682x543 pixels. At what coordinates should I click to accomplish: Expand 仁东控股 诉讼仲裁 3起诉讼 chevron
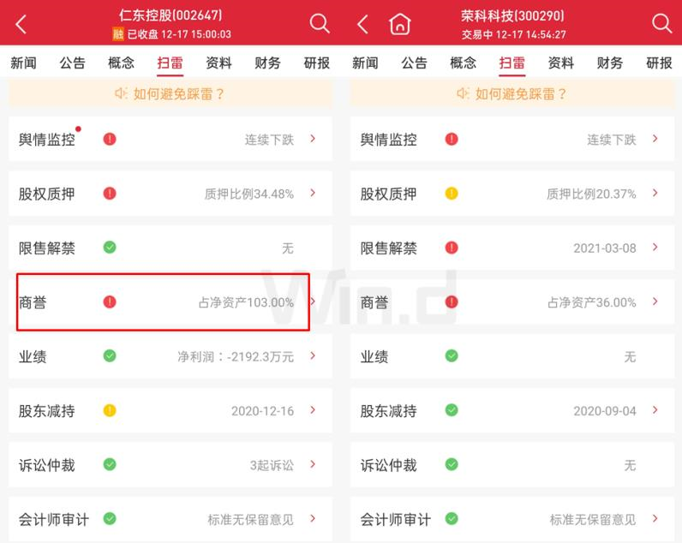(x=313, y=464)
